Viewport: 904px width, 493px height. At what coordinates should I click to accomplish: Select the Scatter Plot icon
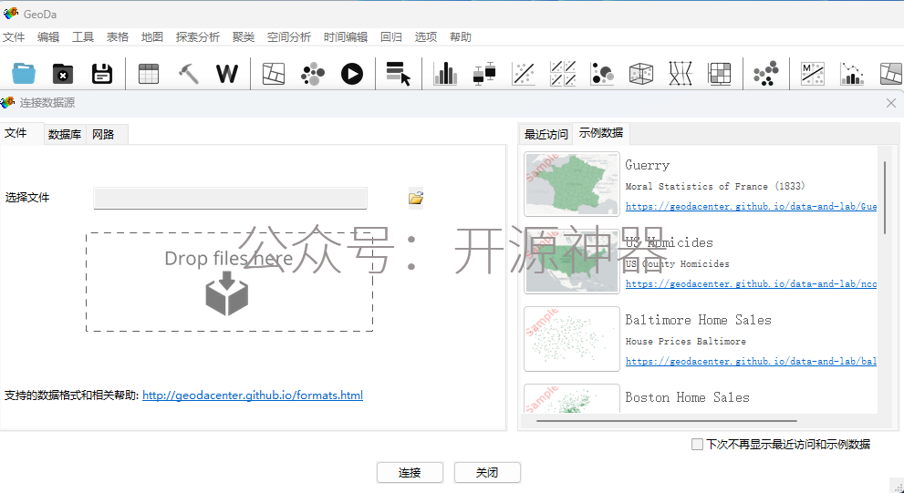pyautogui.click(x=524, y=74)
